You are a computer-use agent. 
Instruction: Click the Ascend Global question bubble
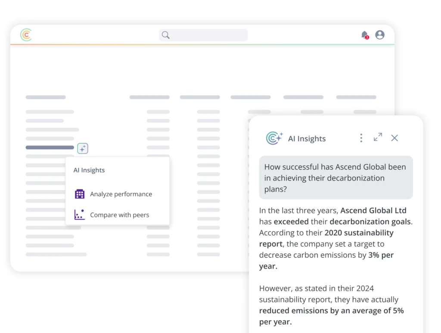[336, 178]
